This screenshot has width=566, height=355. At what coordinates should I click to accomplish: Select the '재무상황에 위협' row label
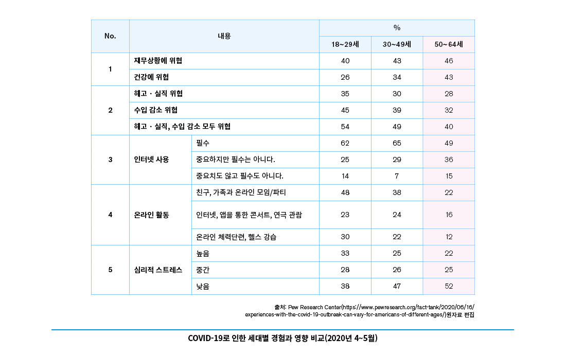coord(158,61)
